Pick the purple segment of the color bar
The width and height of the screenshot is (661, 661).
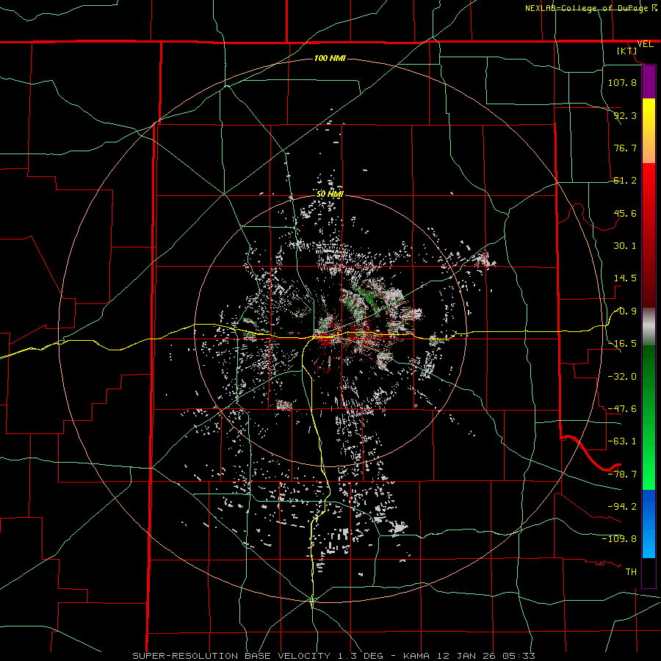coord(649,82)
